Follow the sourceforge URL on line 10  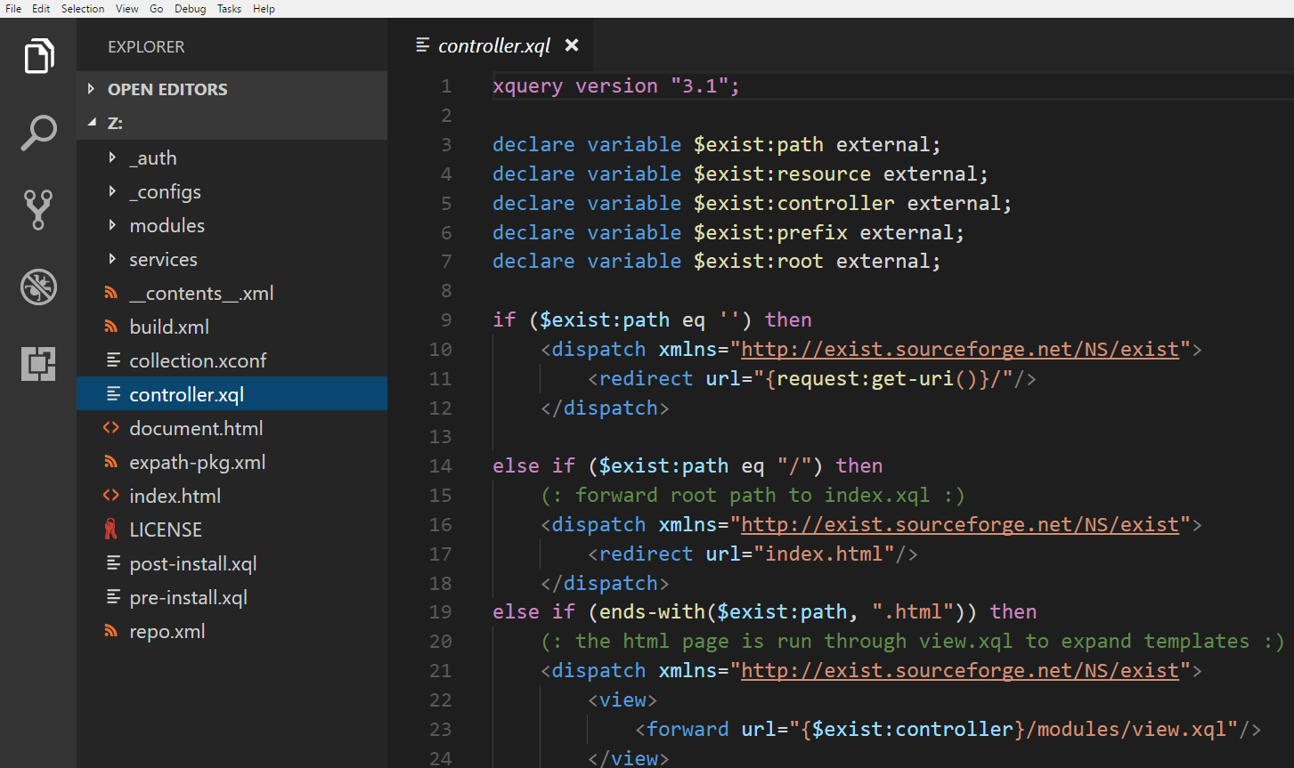960,349
